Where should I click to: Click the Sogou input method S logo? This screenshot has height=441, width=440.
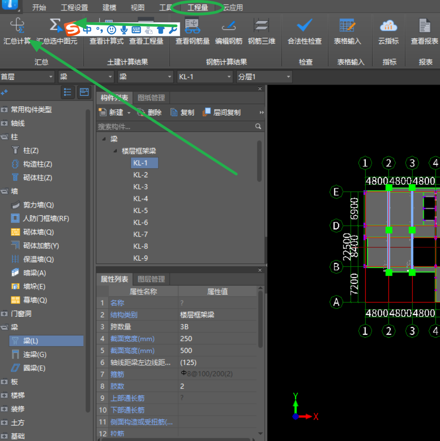[x=72, y=29]
